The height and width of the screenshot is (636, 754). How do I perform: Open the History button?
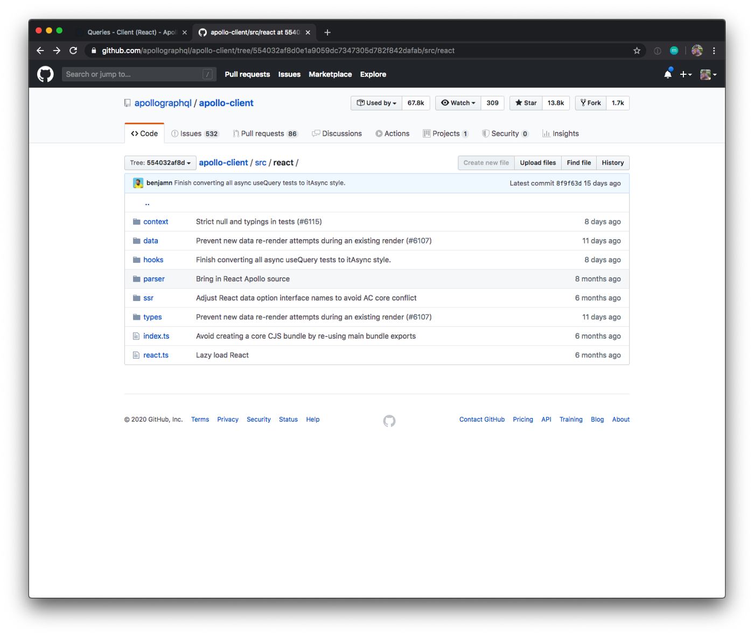[x=613, y=163]
